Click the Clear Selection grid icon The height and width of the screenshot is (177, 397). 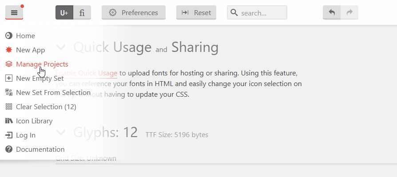[x=9, y=106]
